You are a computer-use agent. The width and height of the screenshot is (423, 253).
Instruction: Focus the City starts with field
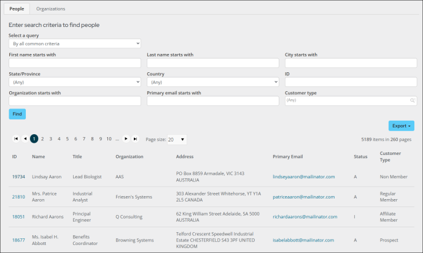[351, 63]
